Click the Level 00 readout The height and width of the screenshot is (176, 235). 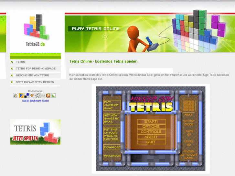pyautogui.click(x=189, y=143)
